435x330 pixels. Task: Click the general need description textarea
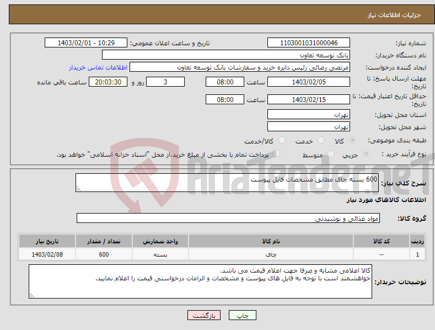click(x=227, y=183)
